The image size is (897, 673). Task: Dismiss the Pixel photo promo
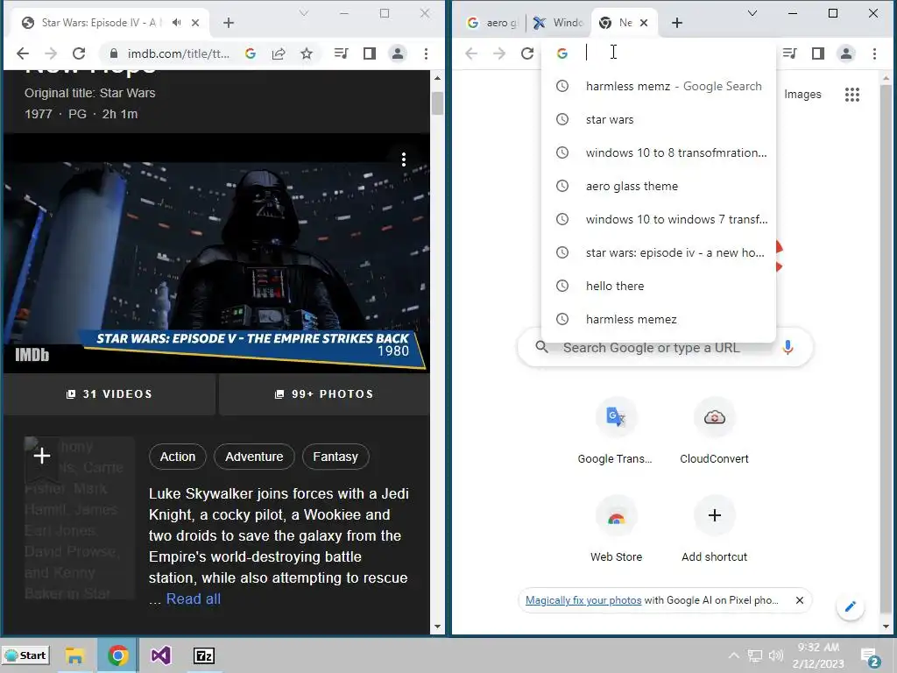(800, 600)
